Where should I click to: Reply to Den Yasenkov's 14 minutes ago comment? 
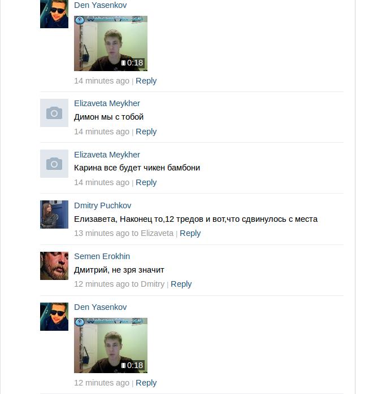pos(146,81)
